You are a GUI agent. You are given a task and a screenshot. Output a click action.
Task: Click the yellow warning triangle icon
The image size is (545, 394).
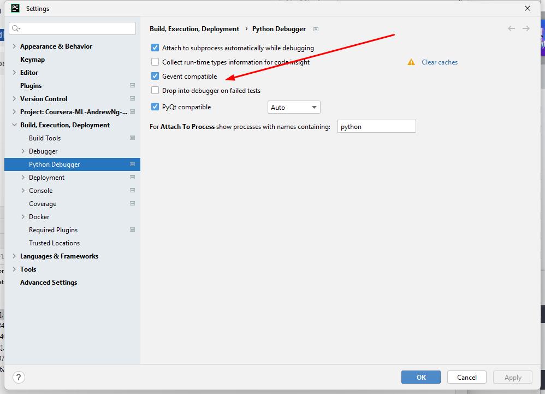411,62
